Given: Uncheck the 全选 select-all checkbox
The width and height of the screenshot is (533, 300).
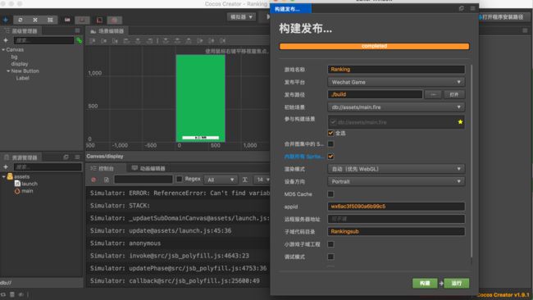Looking at the screenshot, I should (330, 133).
